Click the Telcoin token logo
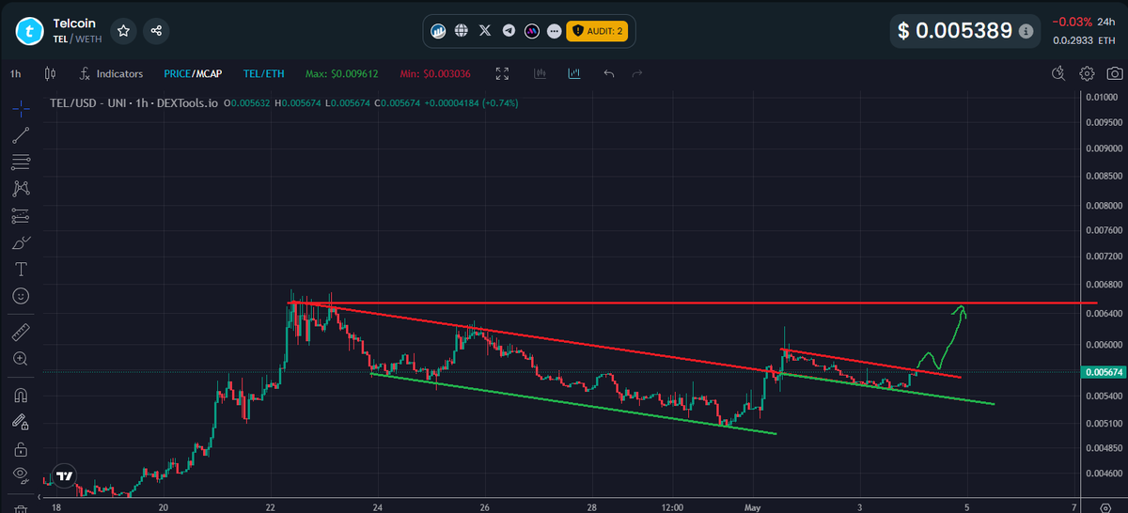The image size is (1128, 513). pyautogui.click(x=30, y=31)
